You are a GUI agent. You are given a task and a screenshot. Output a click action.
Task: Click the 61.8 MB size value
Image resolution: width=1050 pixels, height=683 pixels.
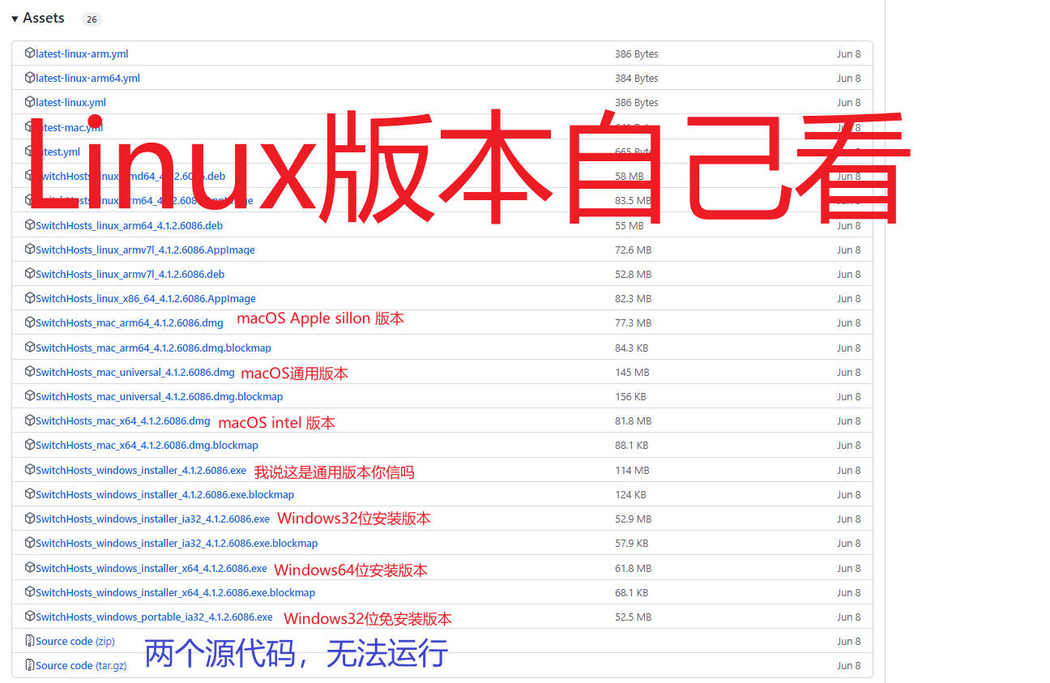634,569
